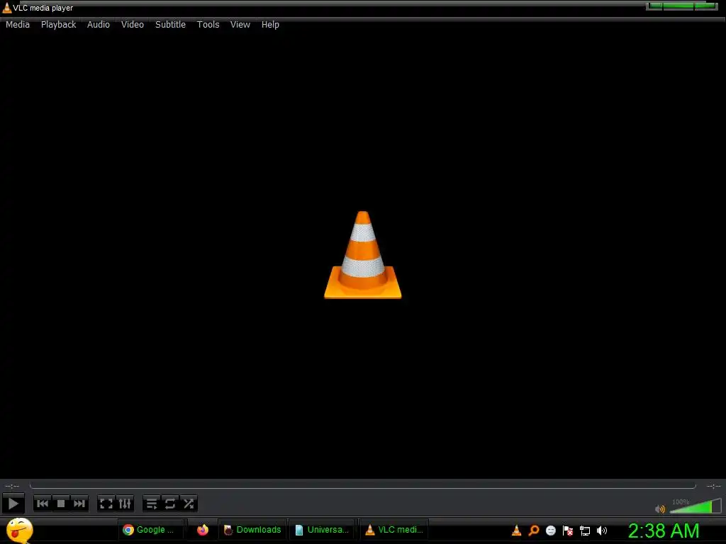Toggle the remaining time label
Viewport: 726px width, 544px height.
[x=713, y=486]
